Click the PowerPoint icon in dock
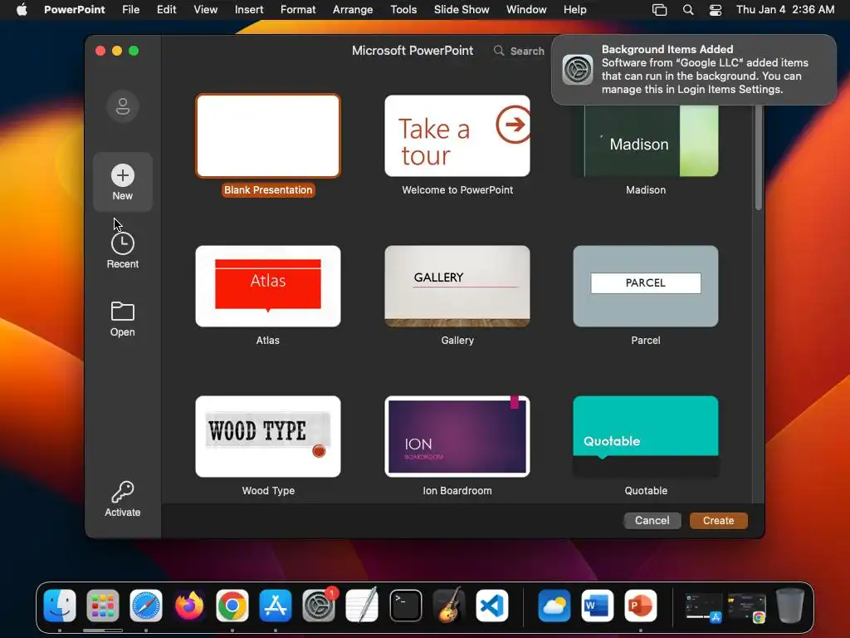The height and width of the screenshot is (638, 850). coord(640,606)
